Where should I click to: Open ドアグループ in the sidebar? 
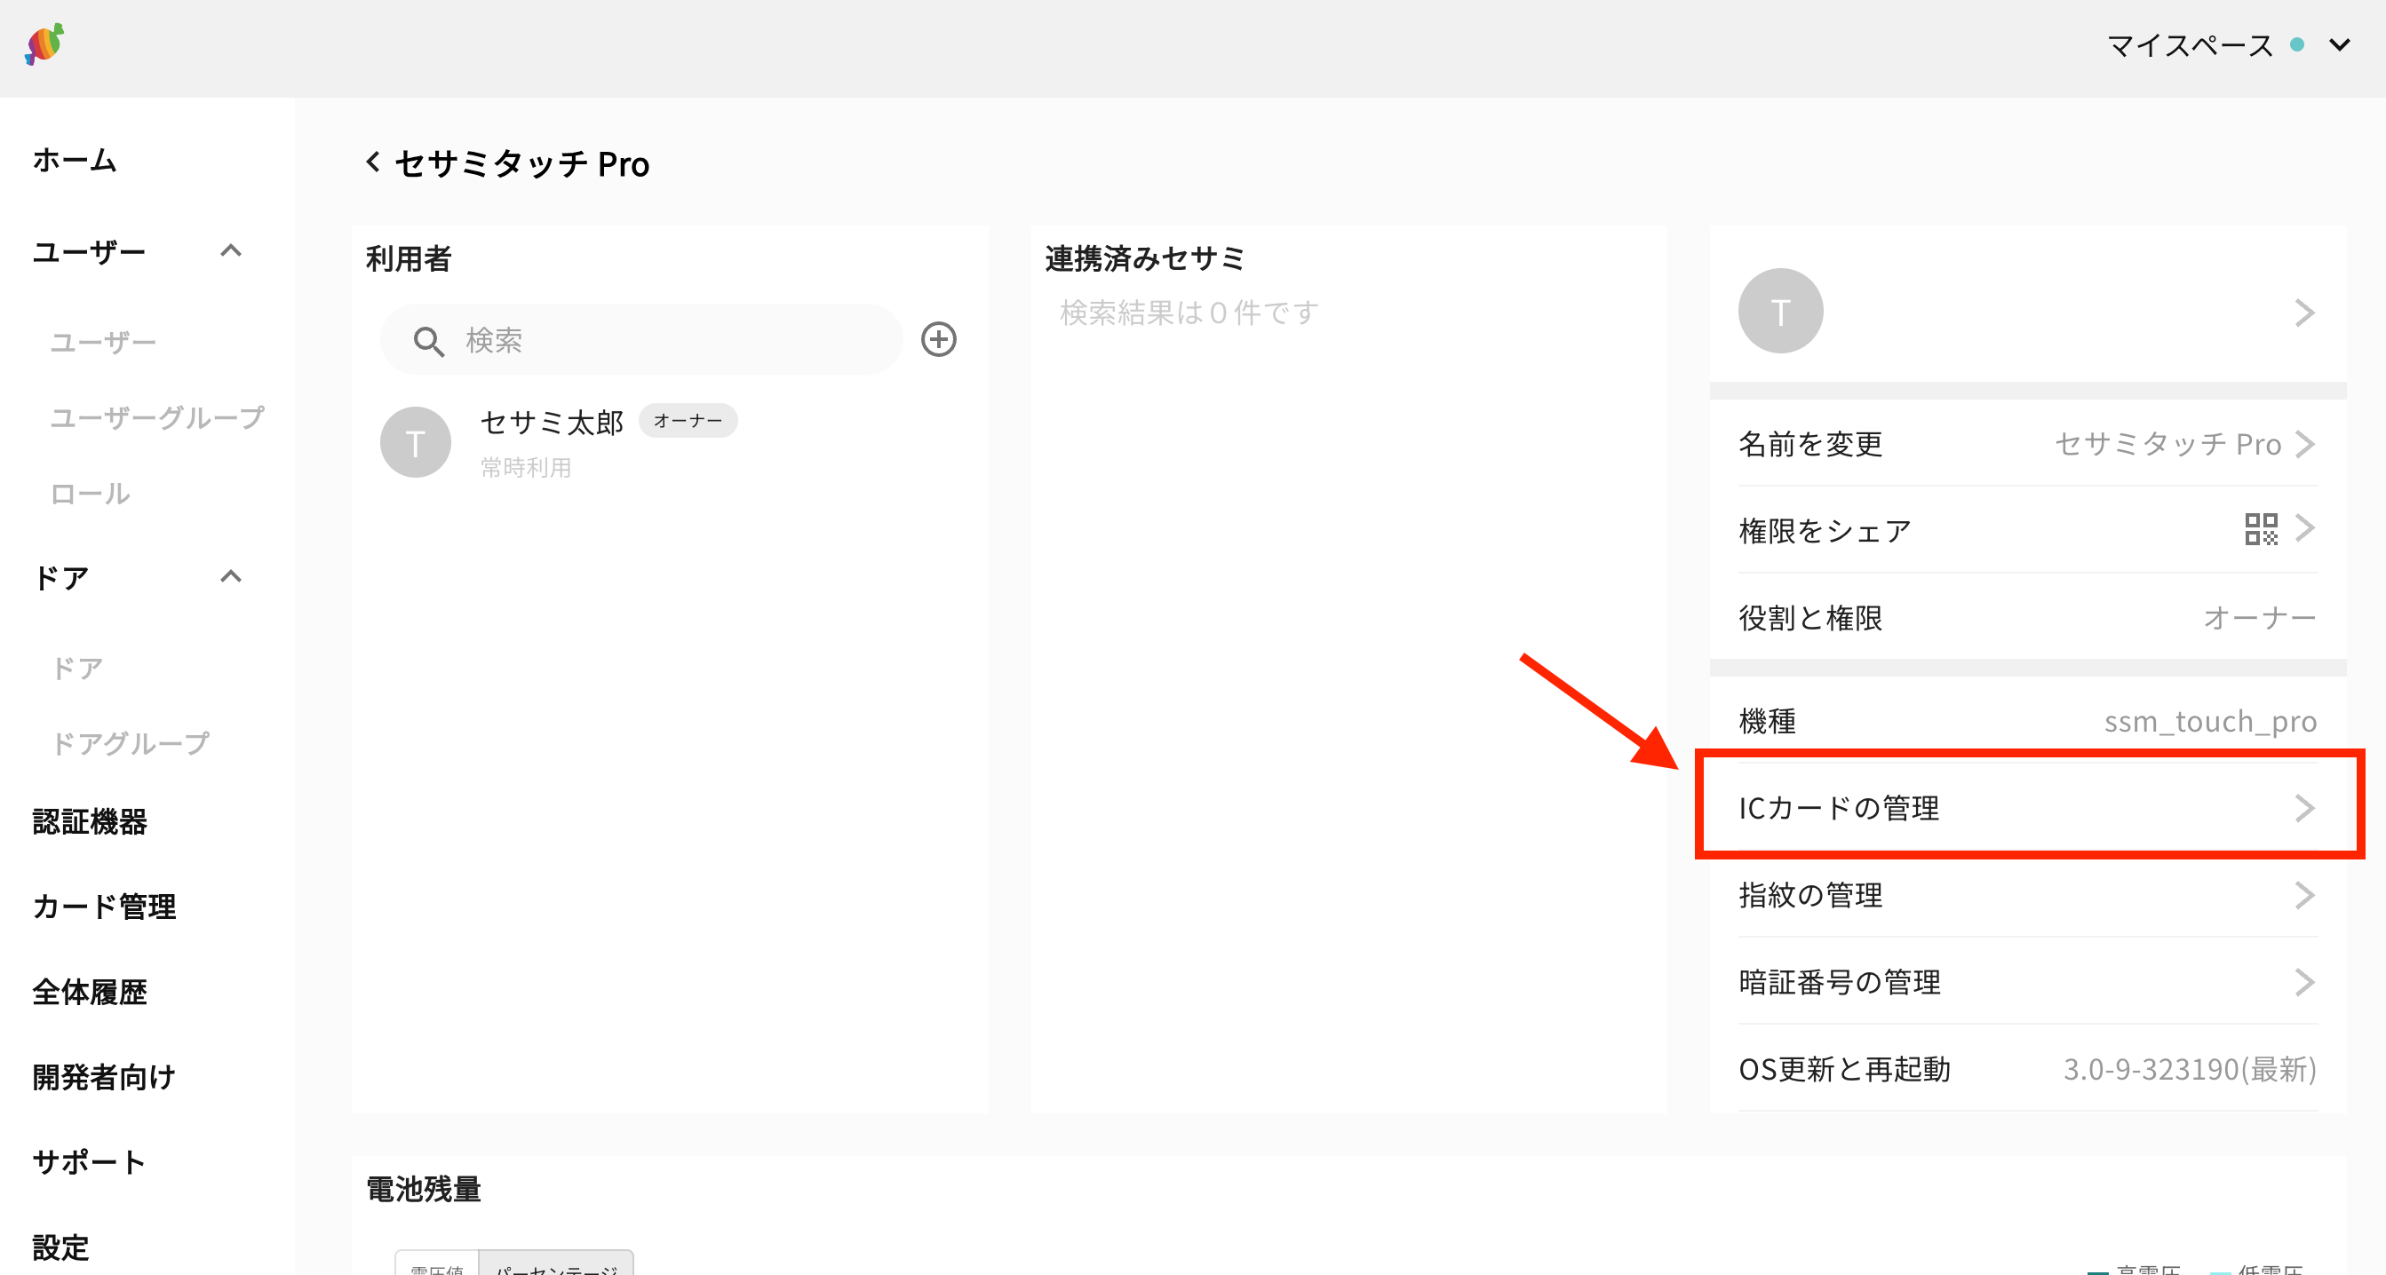click(x=131, y=743)
